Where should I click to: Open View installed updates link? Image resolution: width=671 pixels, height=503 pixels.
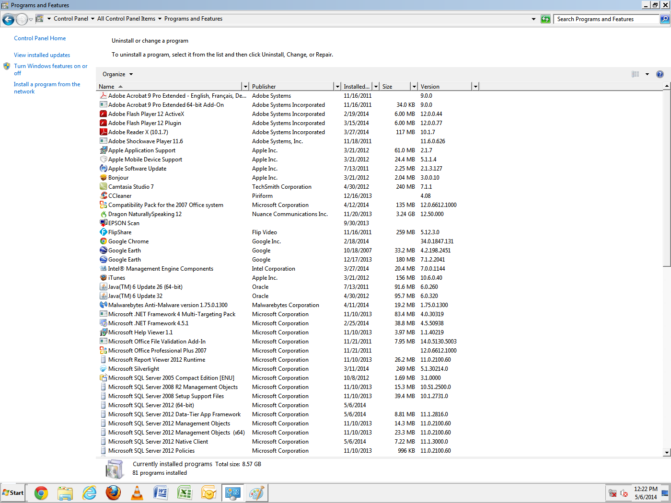coord(42,55)
